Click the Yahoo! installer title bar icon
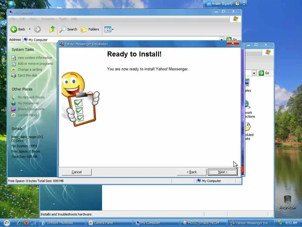302x227 pixels. (62, 44)
